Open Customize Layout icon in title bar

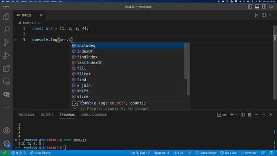tap(271, 6)
